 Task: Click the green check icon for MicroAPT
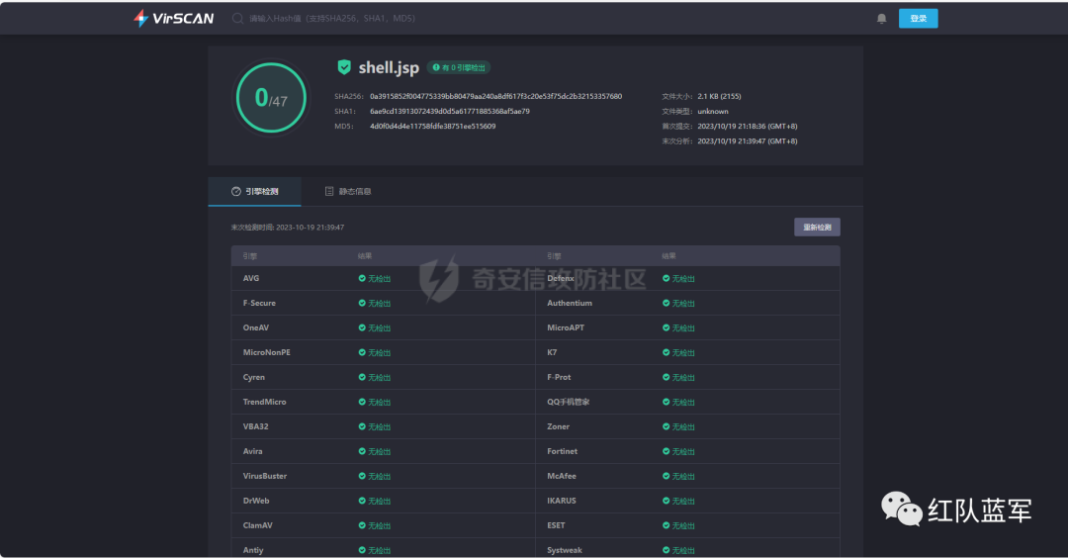667,327
